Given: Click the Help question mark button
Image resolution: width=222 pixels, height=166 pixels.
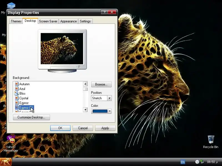Looking at the screenshot, I should (x=105, y=12).
